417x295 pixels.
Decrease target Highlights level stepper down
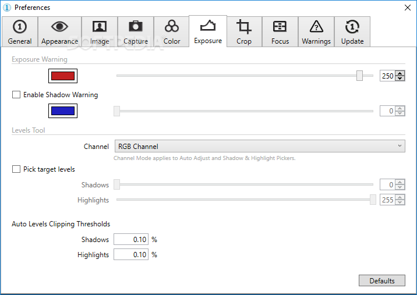pyautogui.click(x=400, y=202)
